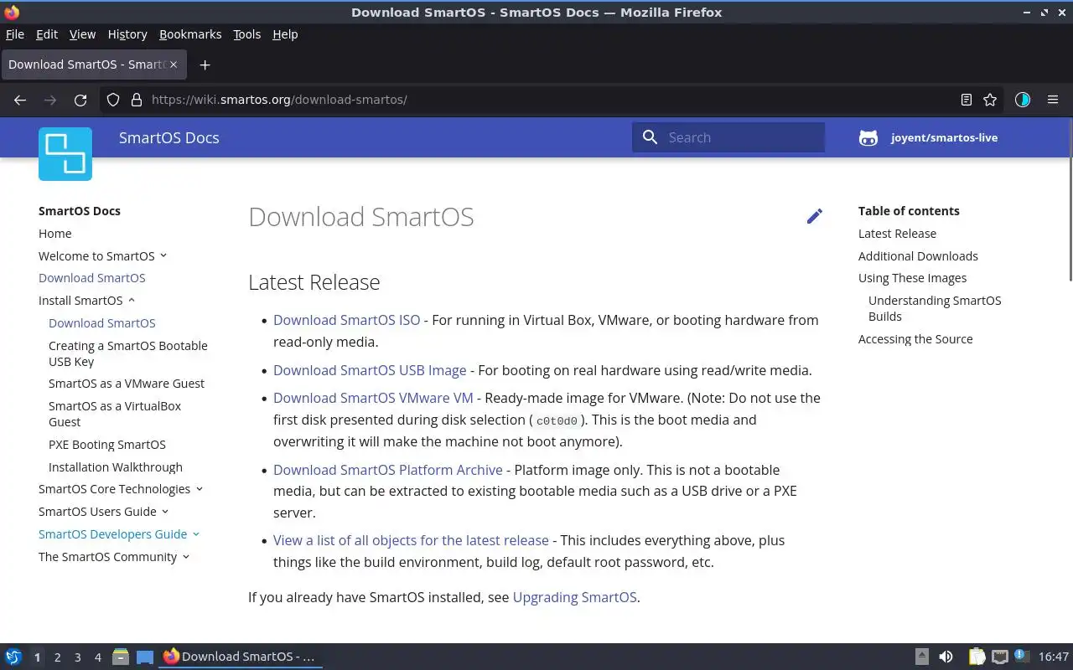
Task: Close the Download SmartOS tab
Action: [x=174, y=64]
